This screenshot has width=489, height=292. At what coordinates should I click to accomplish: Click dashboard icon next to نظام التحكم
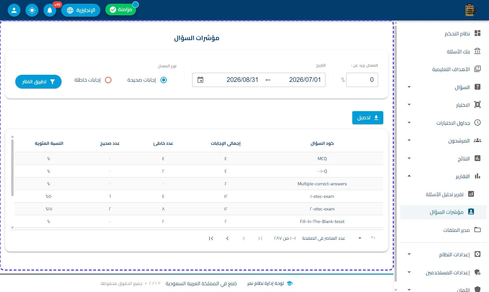pyautogui.click(x=477, y=33)
